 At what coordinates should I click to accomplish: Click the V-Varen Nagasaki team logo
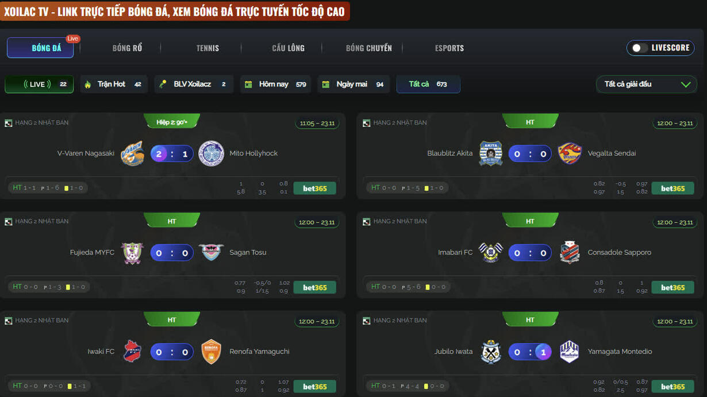tap(132, 153)
